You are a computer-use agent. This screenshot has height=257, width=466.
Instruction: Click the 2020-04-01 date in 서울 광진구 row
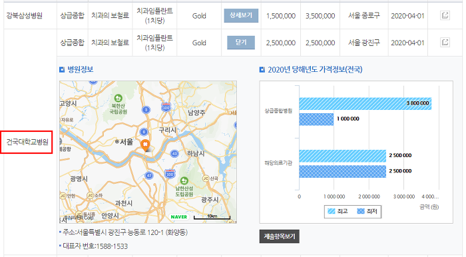407,43
